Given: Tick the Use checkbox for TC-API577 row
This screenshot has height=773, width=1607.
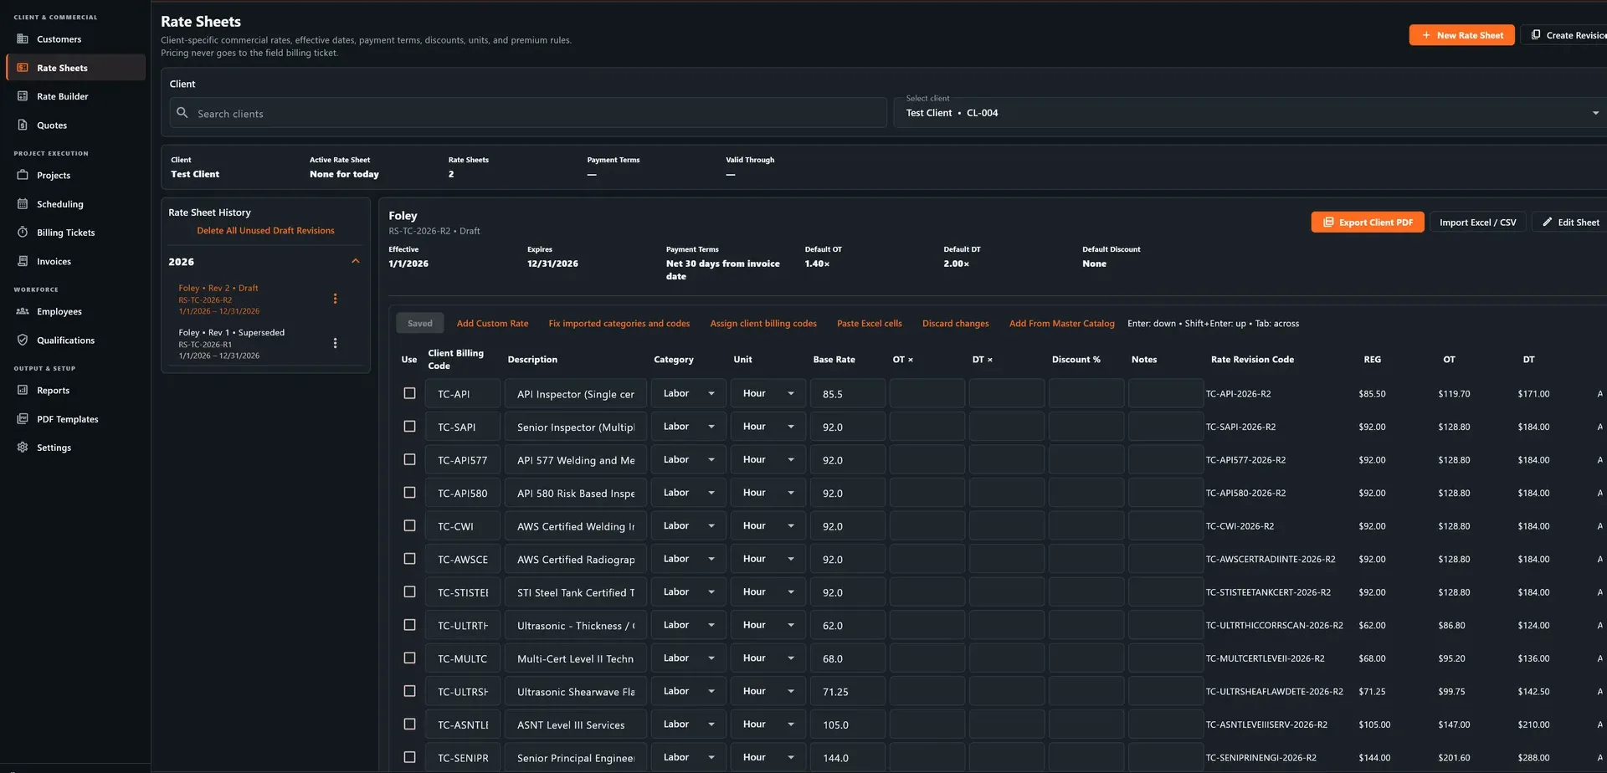Looking at the screenshot, I should (409, 459).
